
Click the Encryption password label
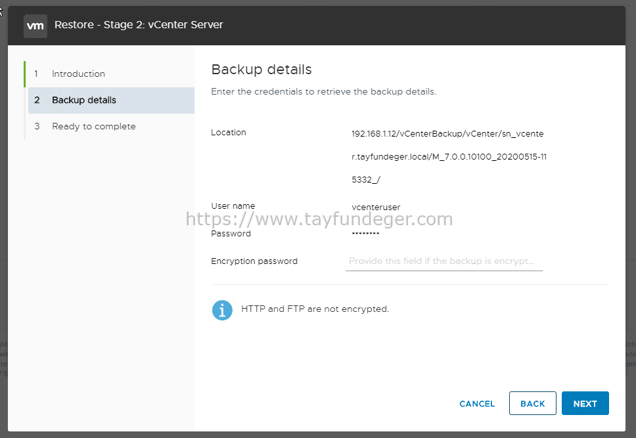click(x=254, y=261)
